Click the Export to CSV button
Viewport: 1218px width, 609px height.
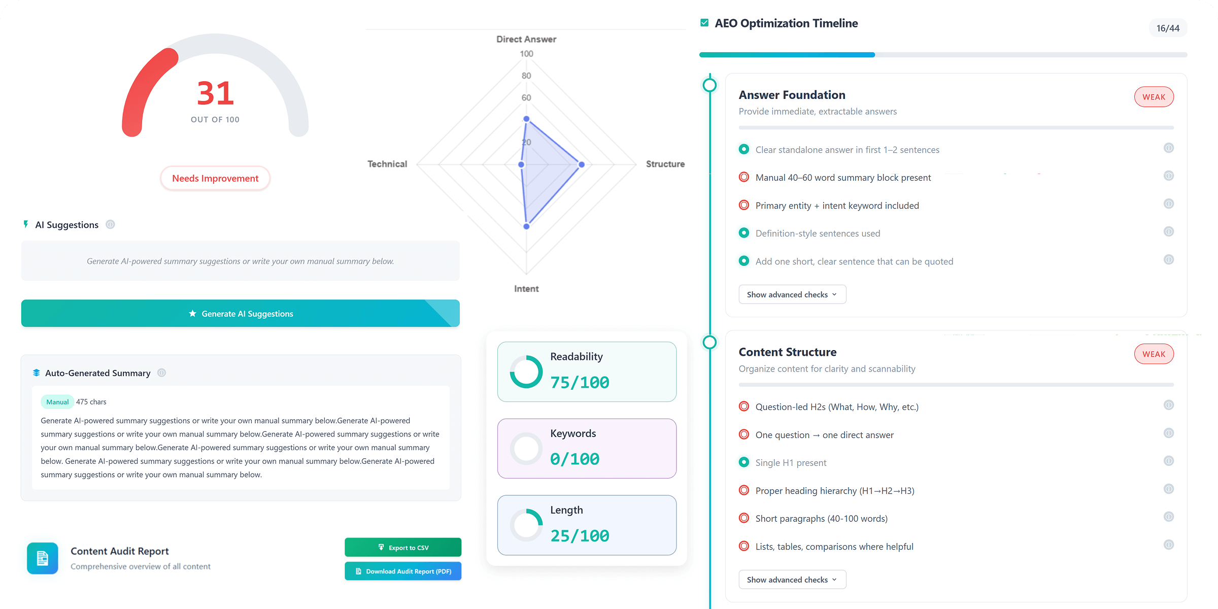403,547
